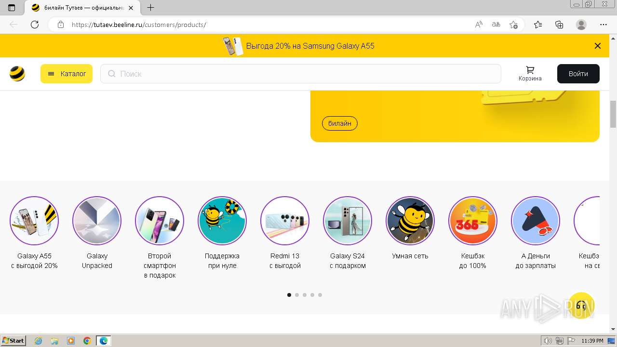Screen dimensions: 617x347
Task: Open the translate page icon
Action: point(496,25)
